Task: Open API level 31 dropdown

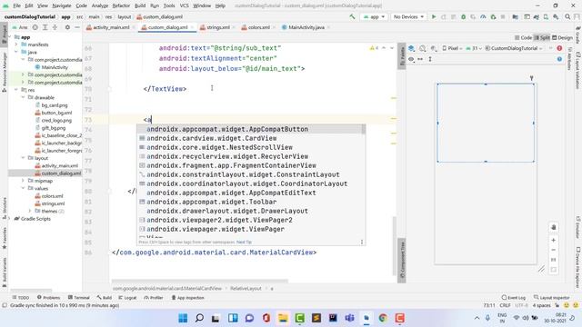Action: [474, 48]
